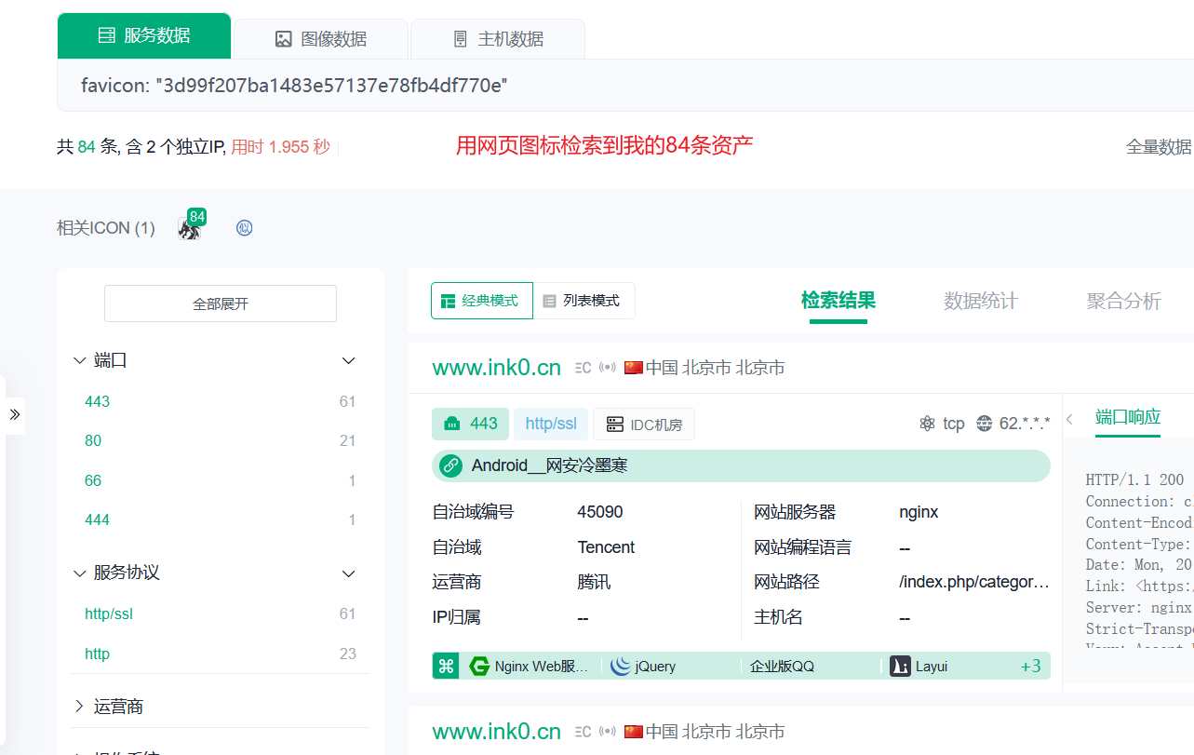Screen dimensions: 1194x755
Task: Collapse the 服务协议 filter section
Action: click(348, 573)
